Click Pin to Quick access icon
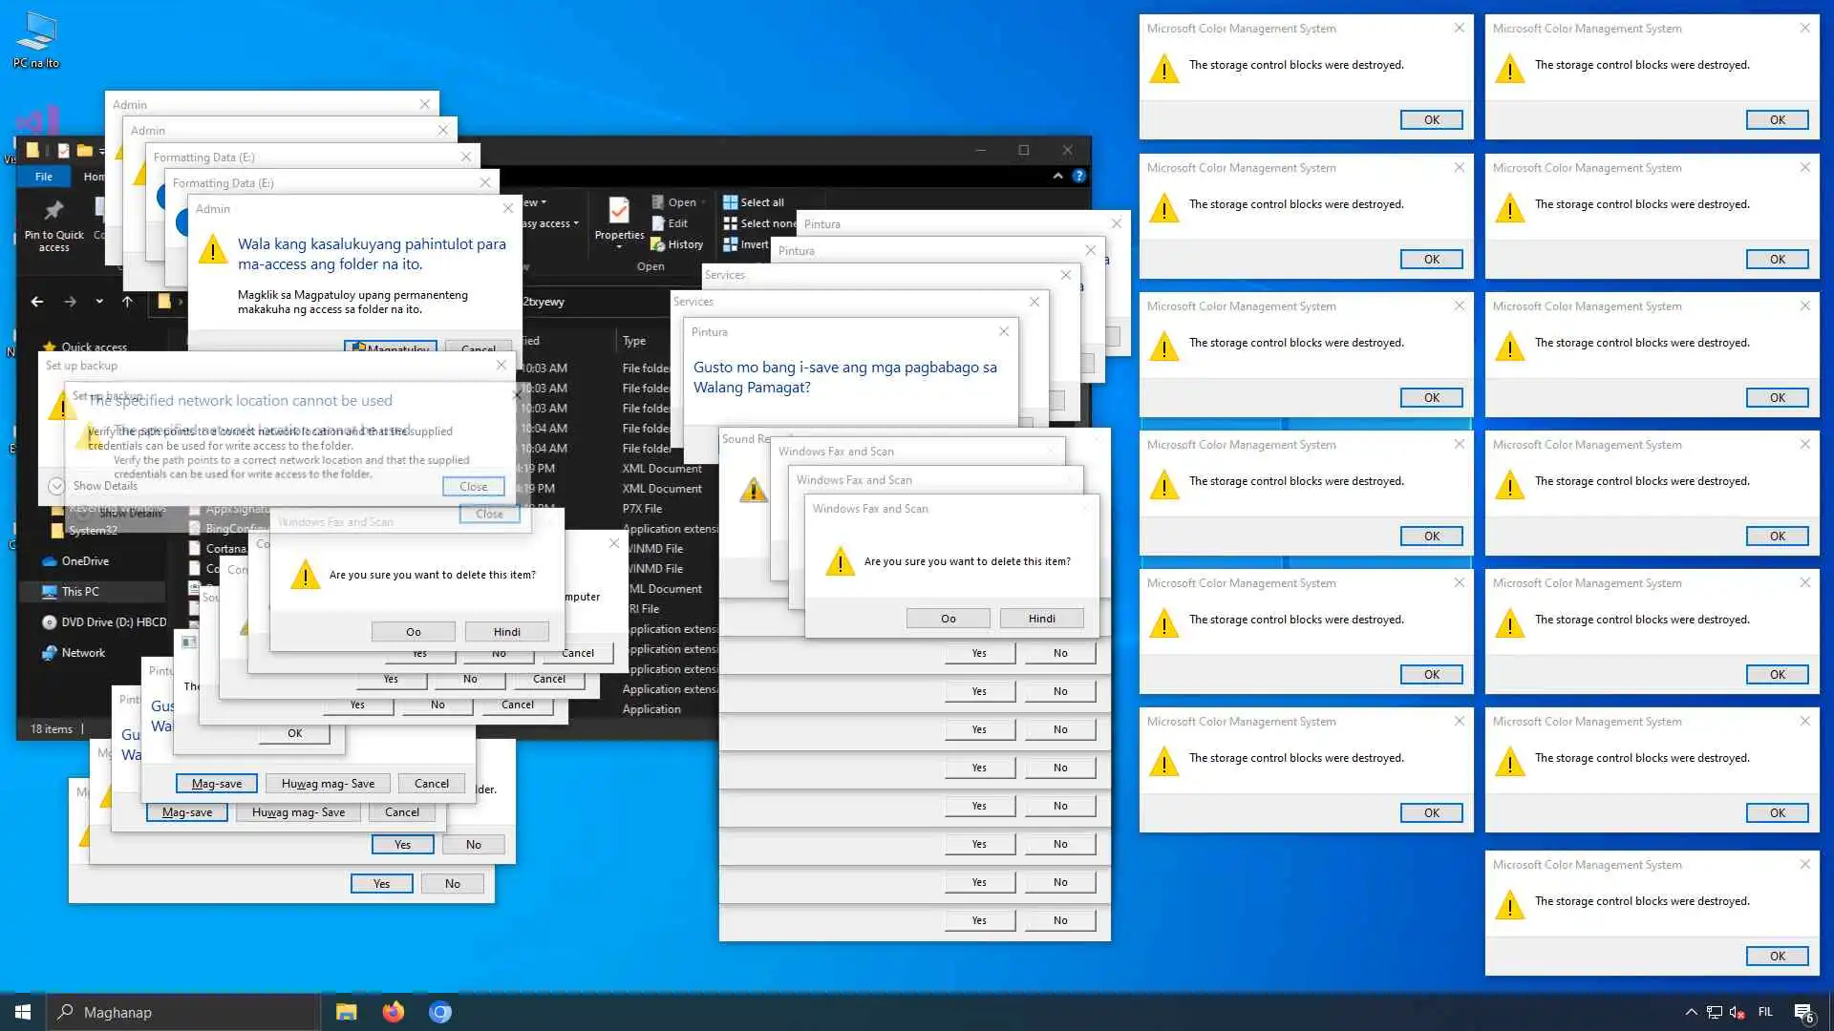1834x1031 pixels. pos(53,212)
